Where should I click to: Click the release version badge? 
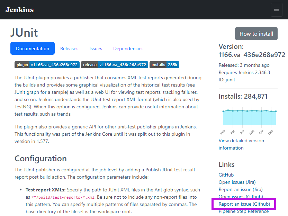point(115,65)
